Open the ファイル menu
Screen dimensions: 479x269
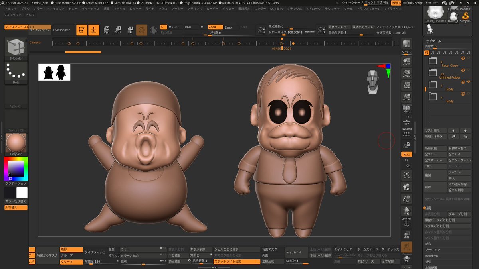pos(119,8)
